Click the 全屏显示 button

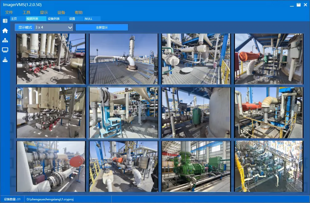pos(102,27)
